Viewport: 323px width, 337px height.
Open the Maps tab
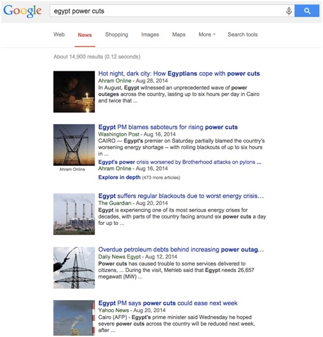coord(179,34)
